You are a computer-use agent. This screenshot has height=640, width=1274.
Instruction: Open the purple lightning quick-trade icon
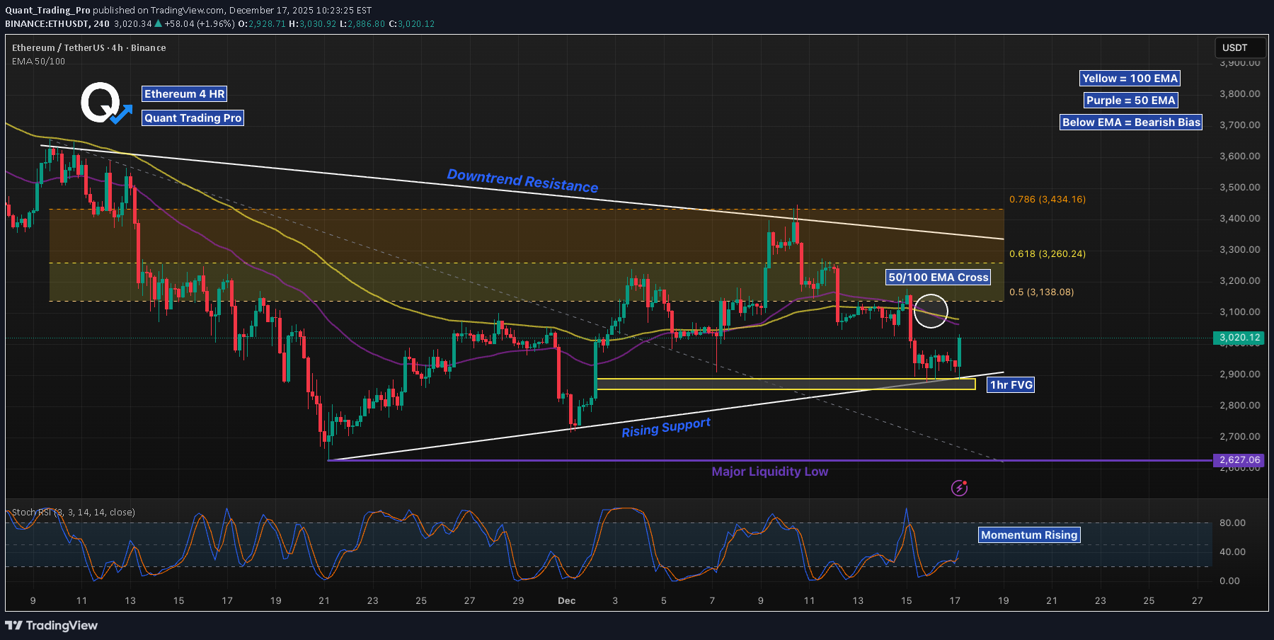click(x=960, y=488)
